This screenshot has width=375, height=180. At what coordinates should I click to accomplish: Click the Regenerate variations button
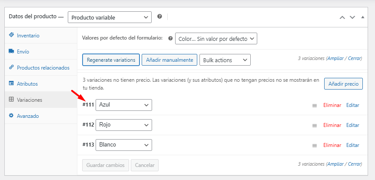(x=111, y=60)
